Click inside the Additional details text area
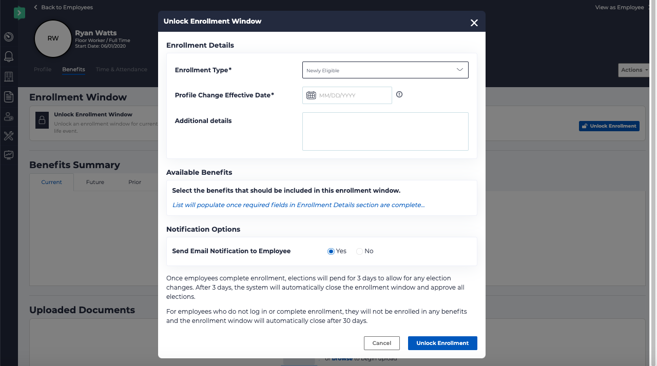Viewport: 657px width, 366px height. (385, 131)
